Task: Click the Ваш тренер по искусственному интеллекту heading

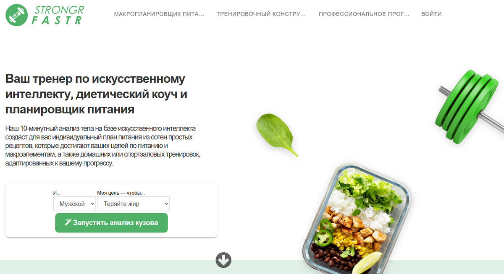Action: pyautogui.click(x=96, y=94)
